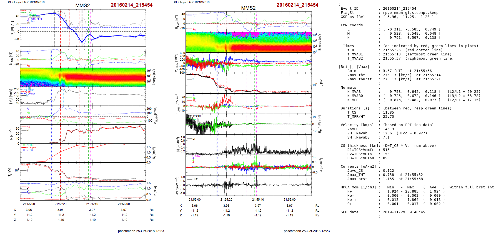Click the Event ID label in the text summary
The width and height of the screenshot is (501, 233).
coord(349,9)
